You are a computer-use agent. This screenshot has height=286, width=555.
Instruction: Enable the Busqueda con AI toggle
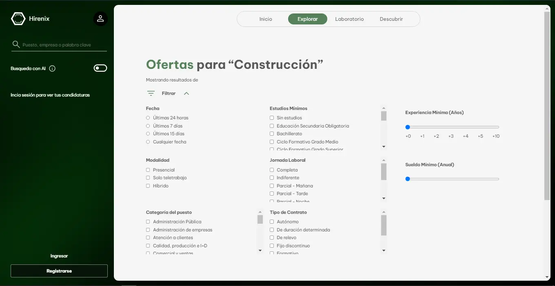click(x=100, y=68)
